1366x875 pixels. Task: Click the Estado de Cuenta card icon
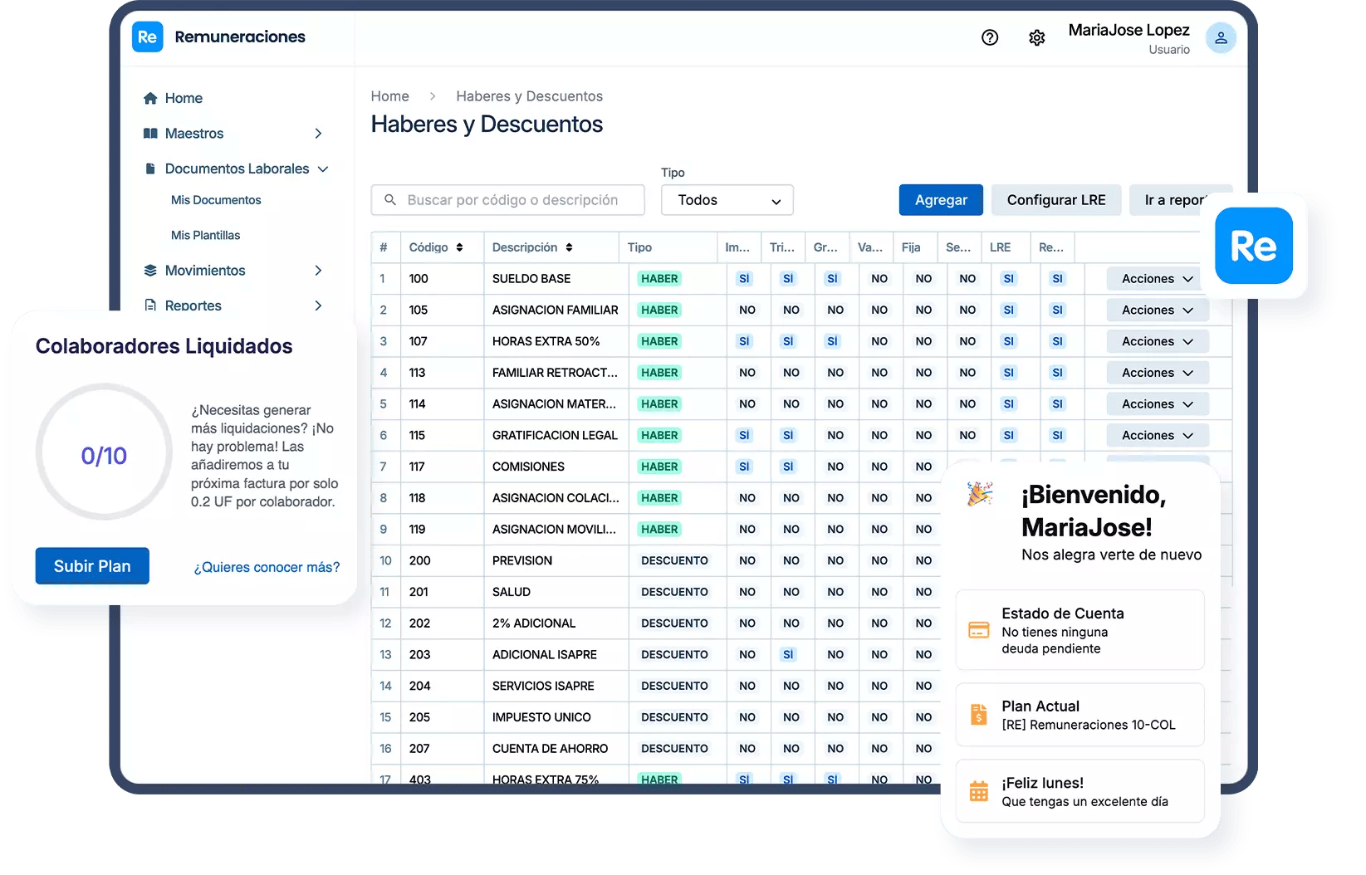pyautogui.click(x=979, y=630)
